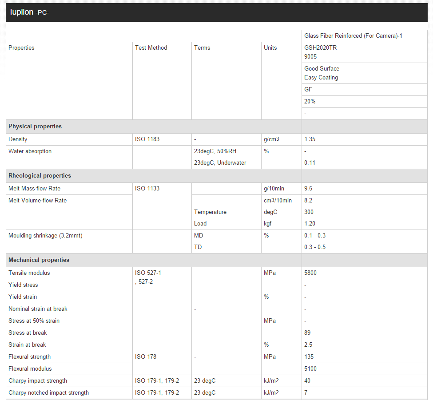Image resolution: width=433 pixels, height=400 pixels.
Task: Select the density value '1.35'
Action: click(310, 139)
